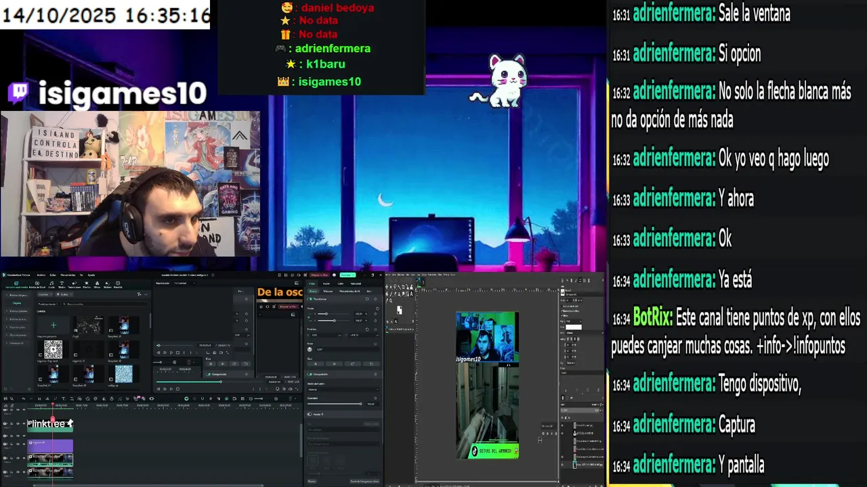Play preview under the green progress bar
Screen dimensions: 867x487
click(x=171, y=389)
